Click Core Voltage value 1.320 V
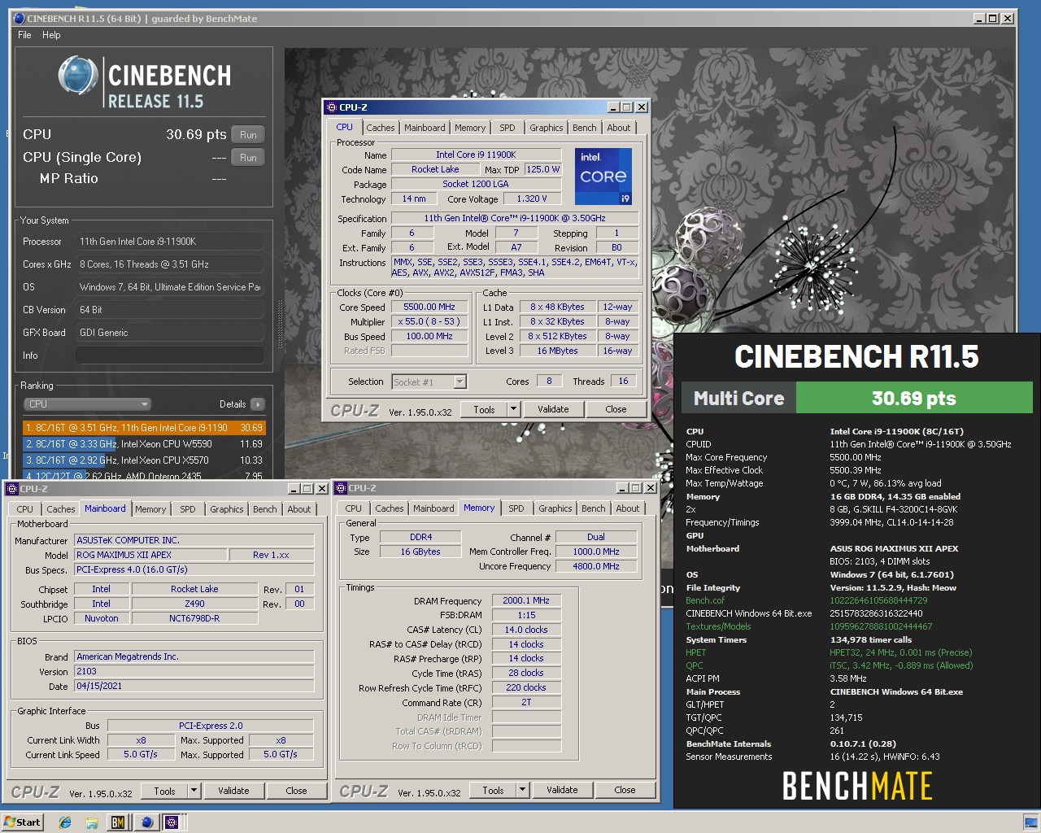This screenshot has height=833, width=1041. 532,198
